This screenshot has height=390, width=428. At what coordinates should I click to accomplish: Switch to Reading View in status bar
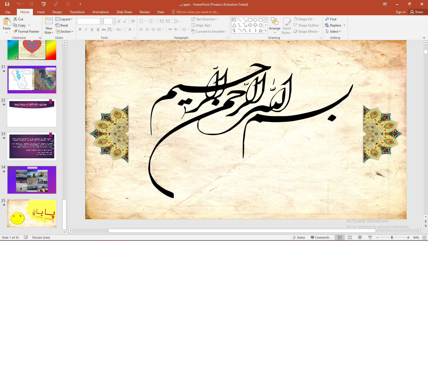[x=360, y=238]
